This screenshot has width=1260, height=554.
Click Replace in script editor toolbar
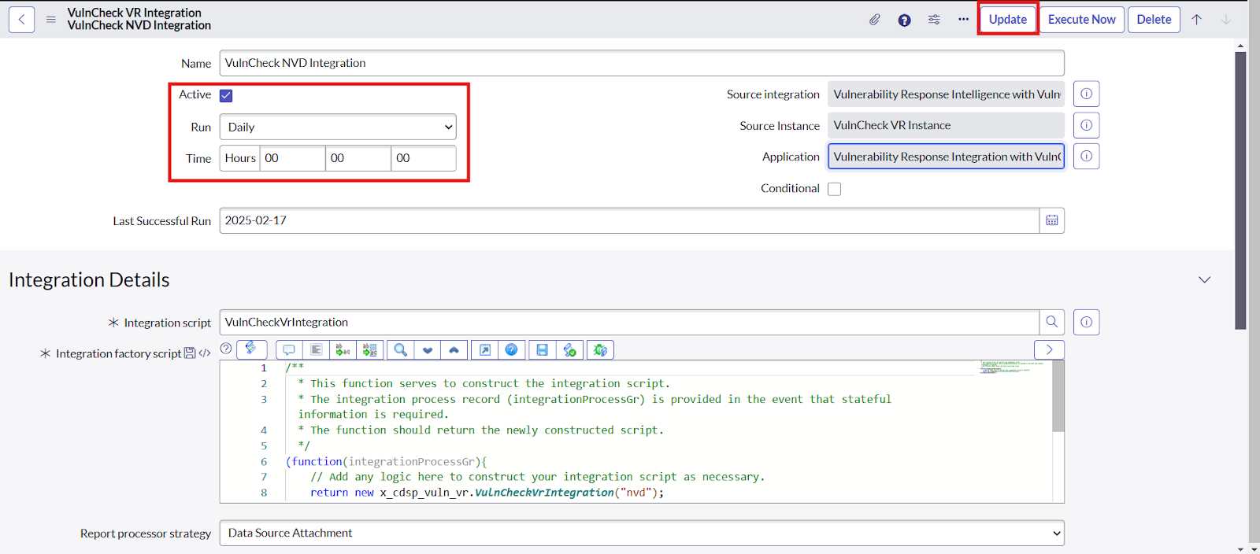343,349
